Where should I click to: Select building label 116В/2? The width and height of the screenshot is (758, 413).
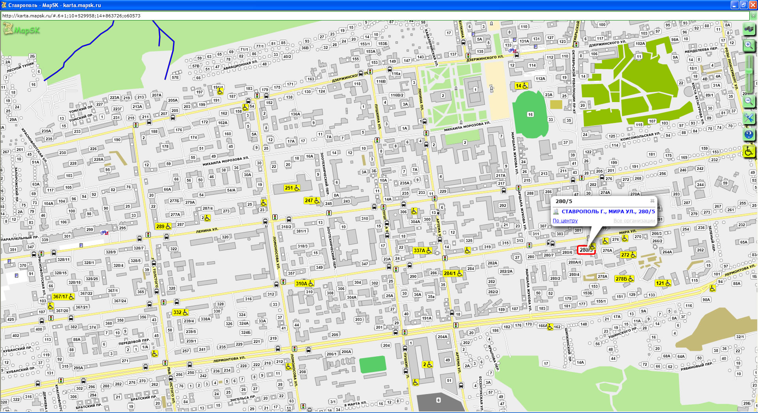pyautogui.click(x=397, y=95)
